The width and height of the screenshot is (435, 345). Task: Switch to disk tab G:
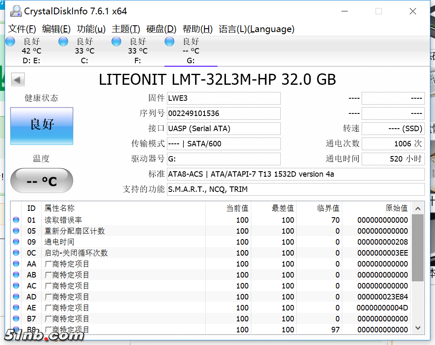(191, 51)
